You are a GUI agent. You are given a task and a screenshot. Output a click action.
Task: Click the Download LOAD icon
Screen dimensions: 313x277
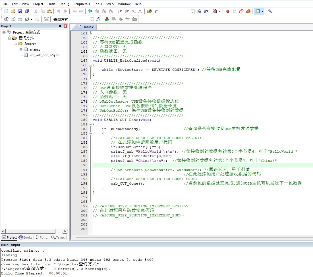46,19
